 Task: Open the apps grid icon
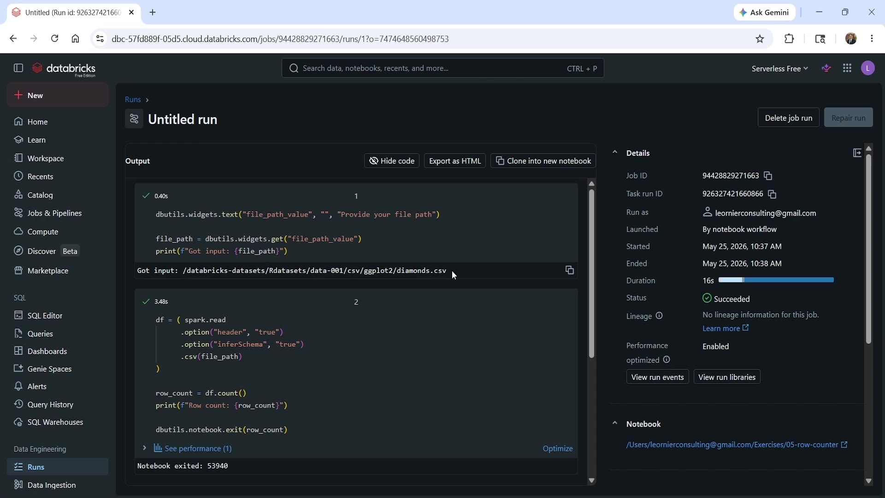coord(847,68)
